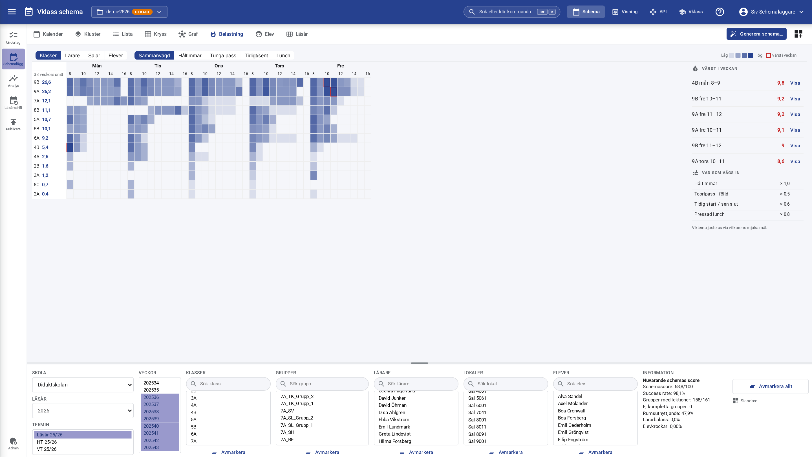The image size is (812, 457).
Task: Open the Vklass link in top bar
Action: coord(691,12)
